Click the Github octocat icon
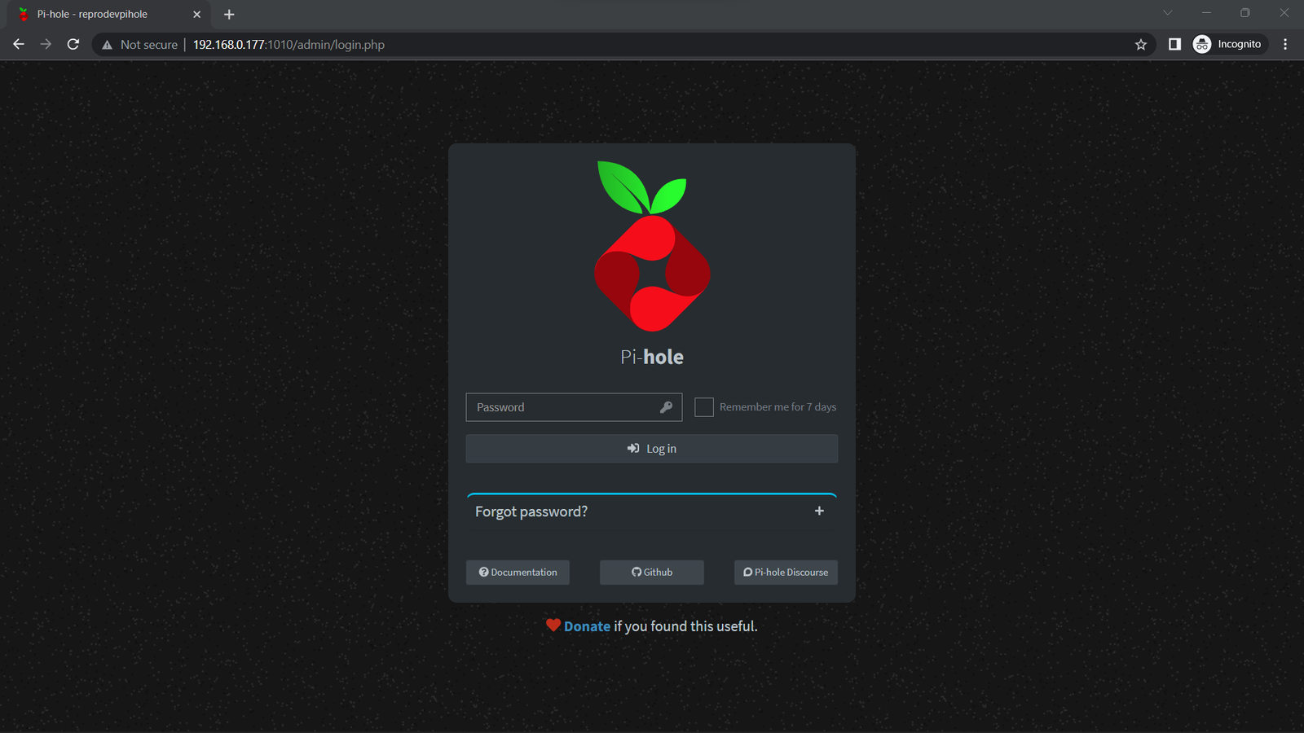The height and width of the screenshot is (733, 1304). coord(636,572)
